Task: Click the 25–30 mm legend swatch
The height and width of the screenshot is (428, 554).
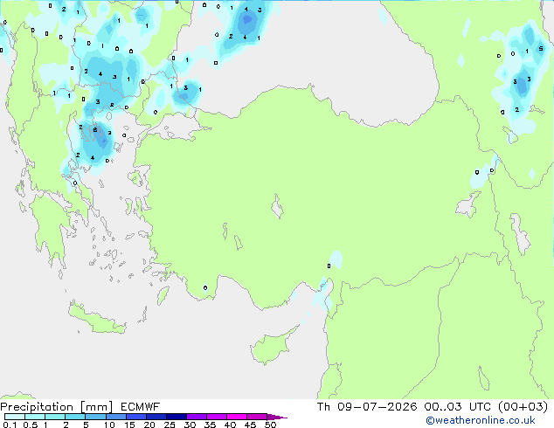Action: click(176, 417)
